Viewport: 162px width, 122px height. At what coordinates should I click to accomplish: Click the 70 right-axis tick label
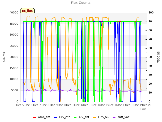[150, 39]
